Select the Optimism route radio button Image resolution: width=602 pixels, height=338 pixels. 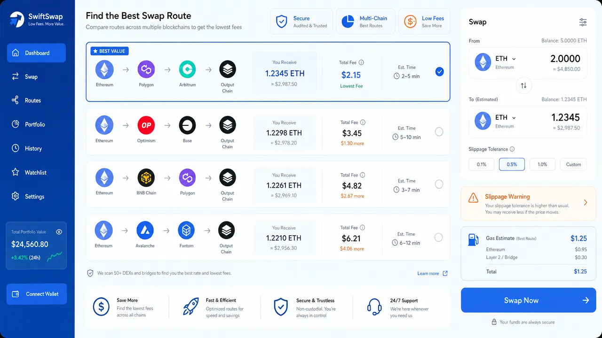pos(439,132)
